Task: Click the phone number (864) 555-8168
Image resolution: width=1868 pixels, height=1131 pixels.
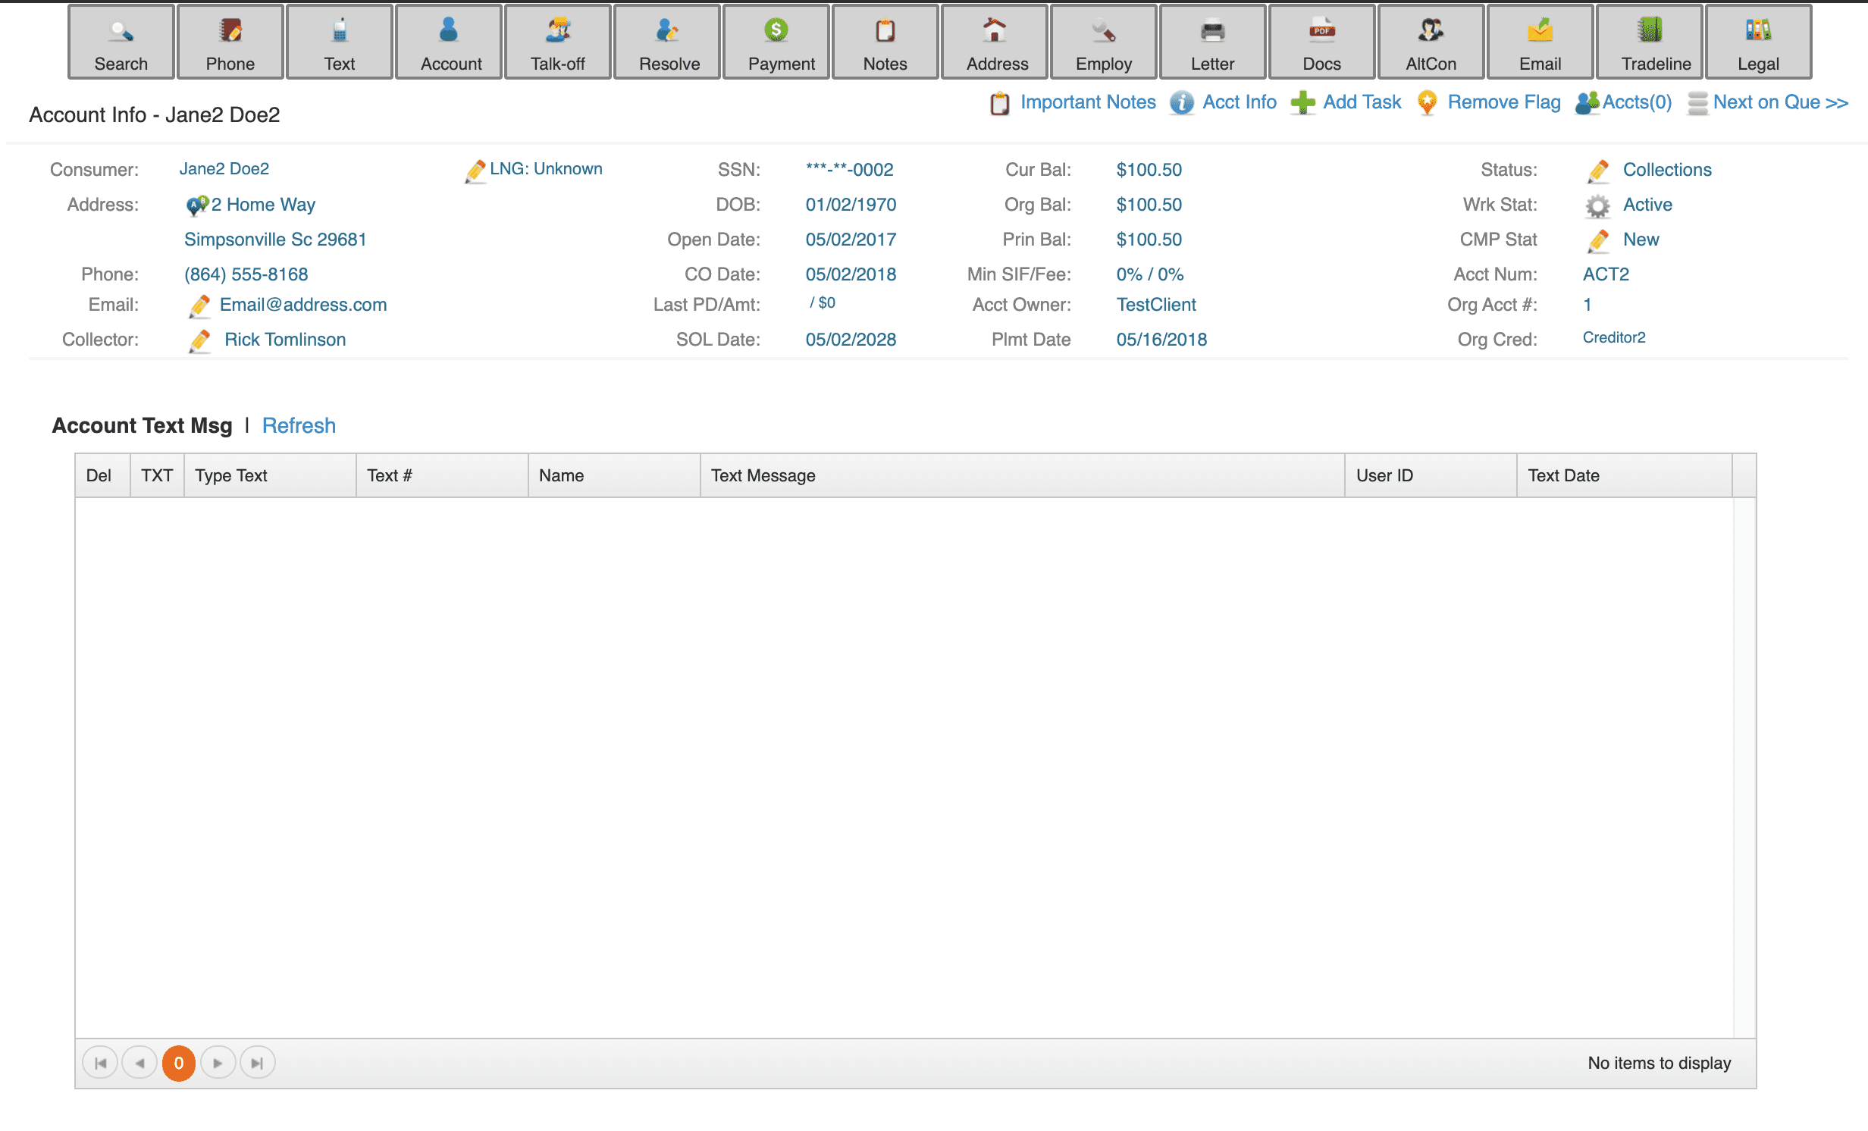Action: 246,274
